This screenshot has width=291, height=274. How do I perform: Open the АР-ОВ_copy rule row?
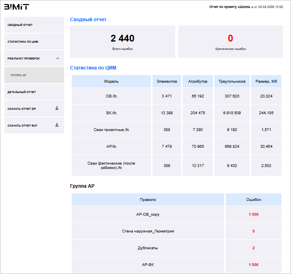point(148,214)
